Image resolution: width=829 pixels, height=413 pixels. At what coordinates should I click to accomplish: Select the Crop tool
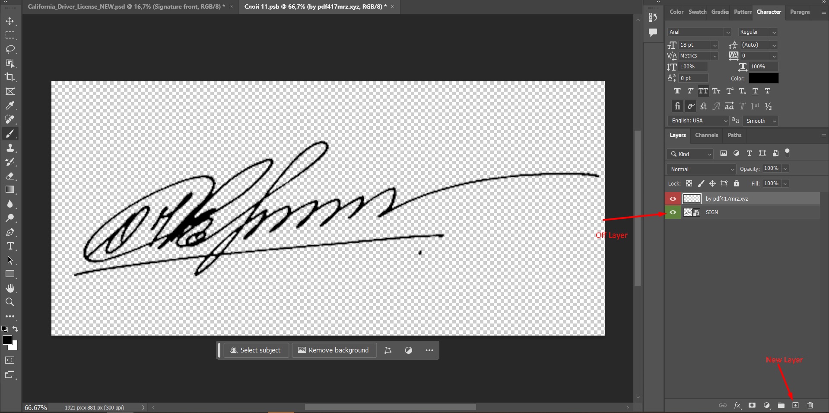pos(10,77)
